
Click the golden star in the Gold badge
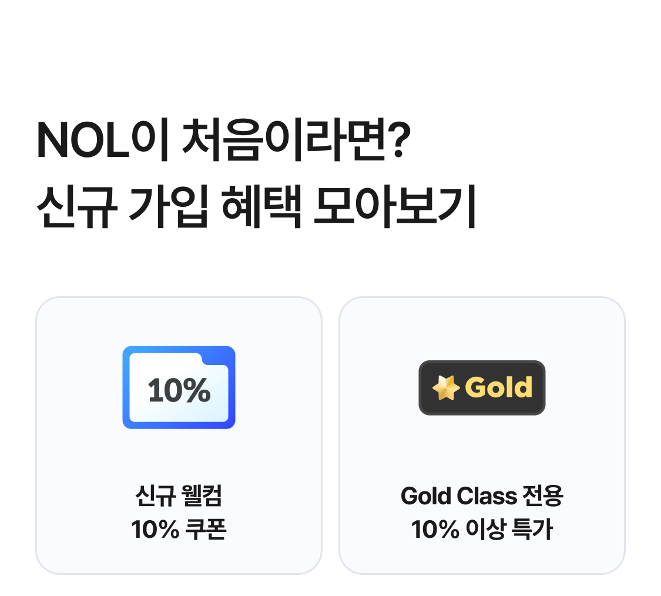click(x=445, y=388)
